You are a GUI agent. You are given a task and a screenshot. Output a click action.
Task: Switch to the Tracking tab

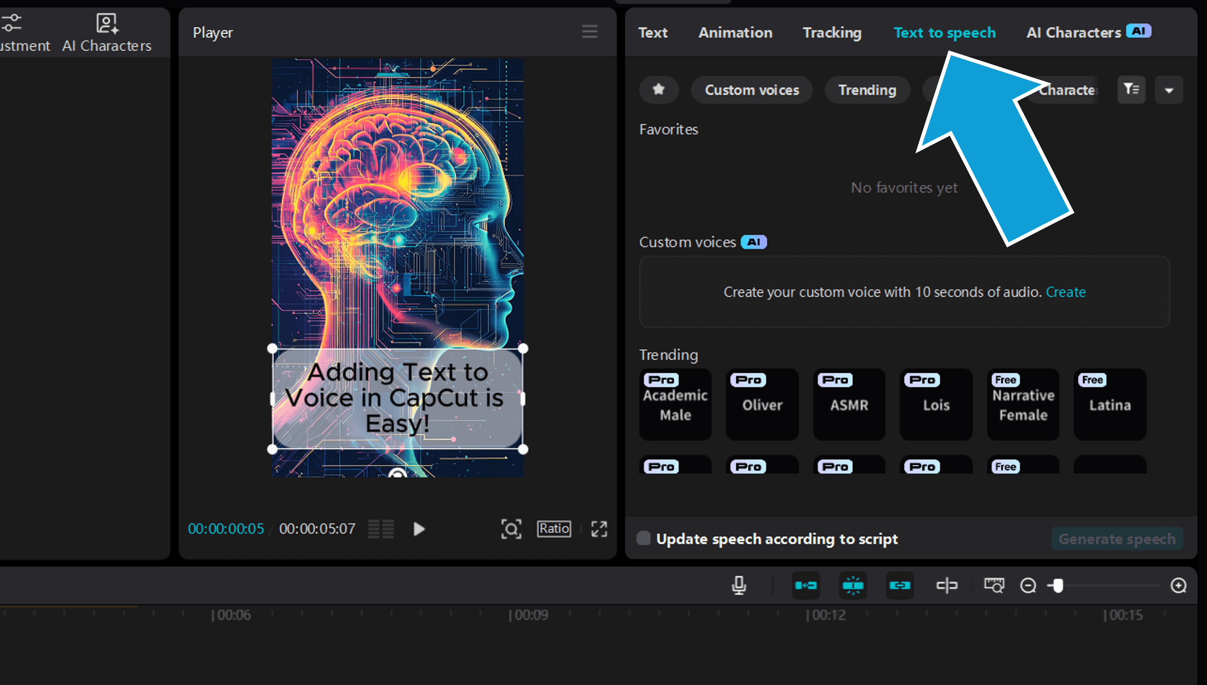[832, 32]
